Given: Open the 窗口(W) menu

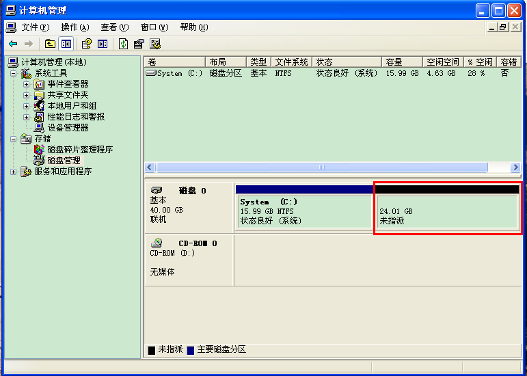Looking at the screenshot, I should pos(154,27).
